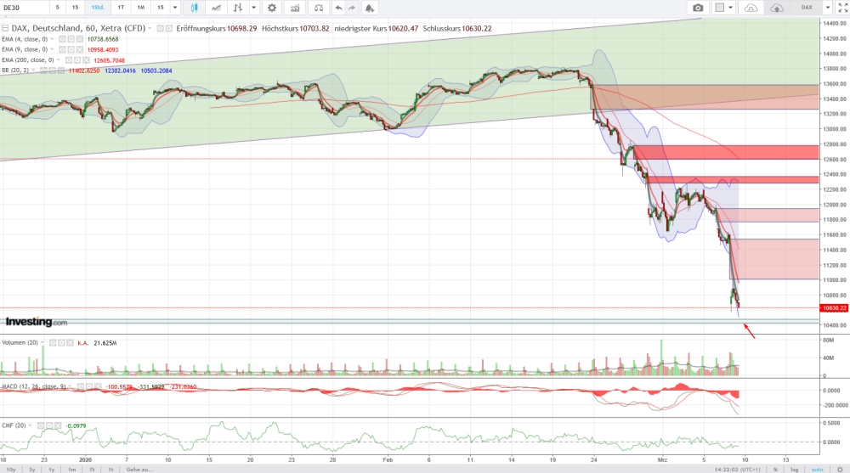This screenshot has width=850, height=473.
Task: Click the DE30 symbol input field
Action: pos(25,8)
